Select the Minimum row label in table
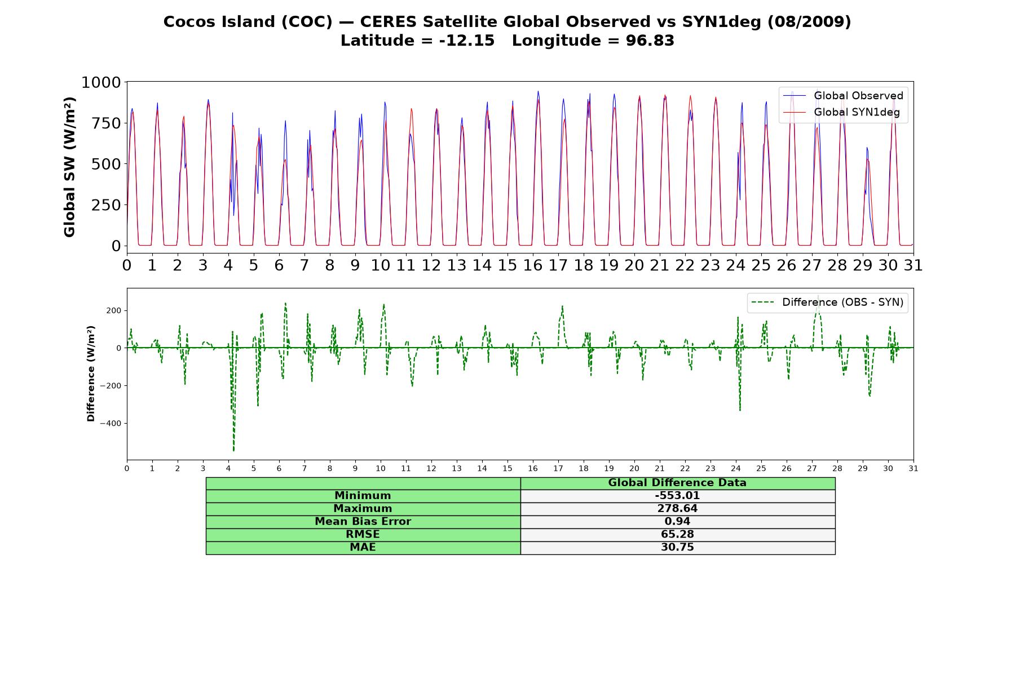 [x=363, y=496]
